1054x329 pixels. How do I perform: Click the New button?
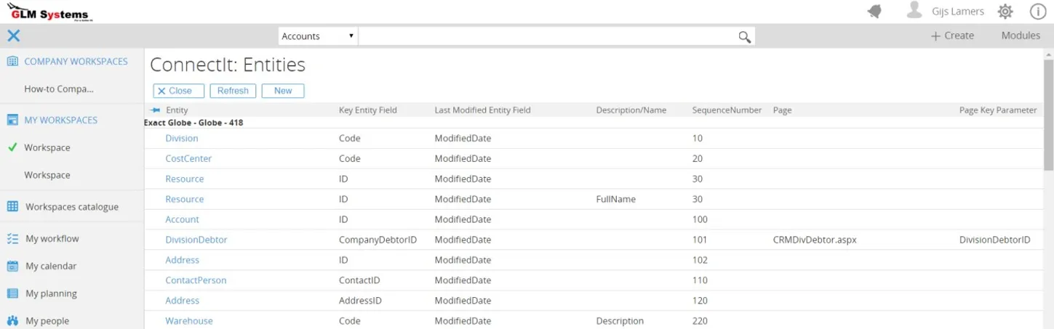(x=283, y=91)
